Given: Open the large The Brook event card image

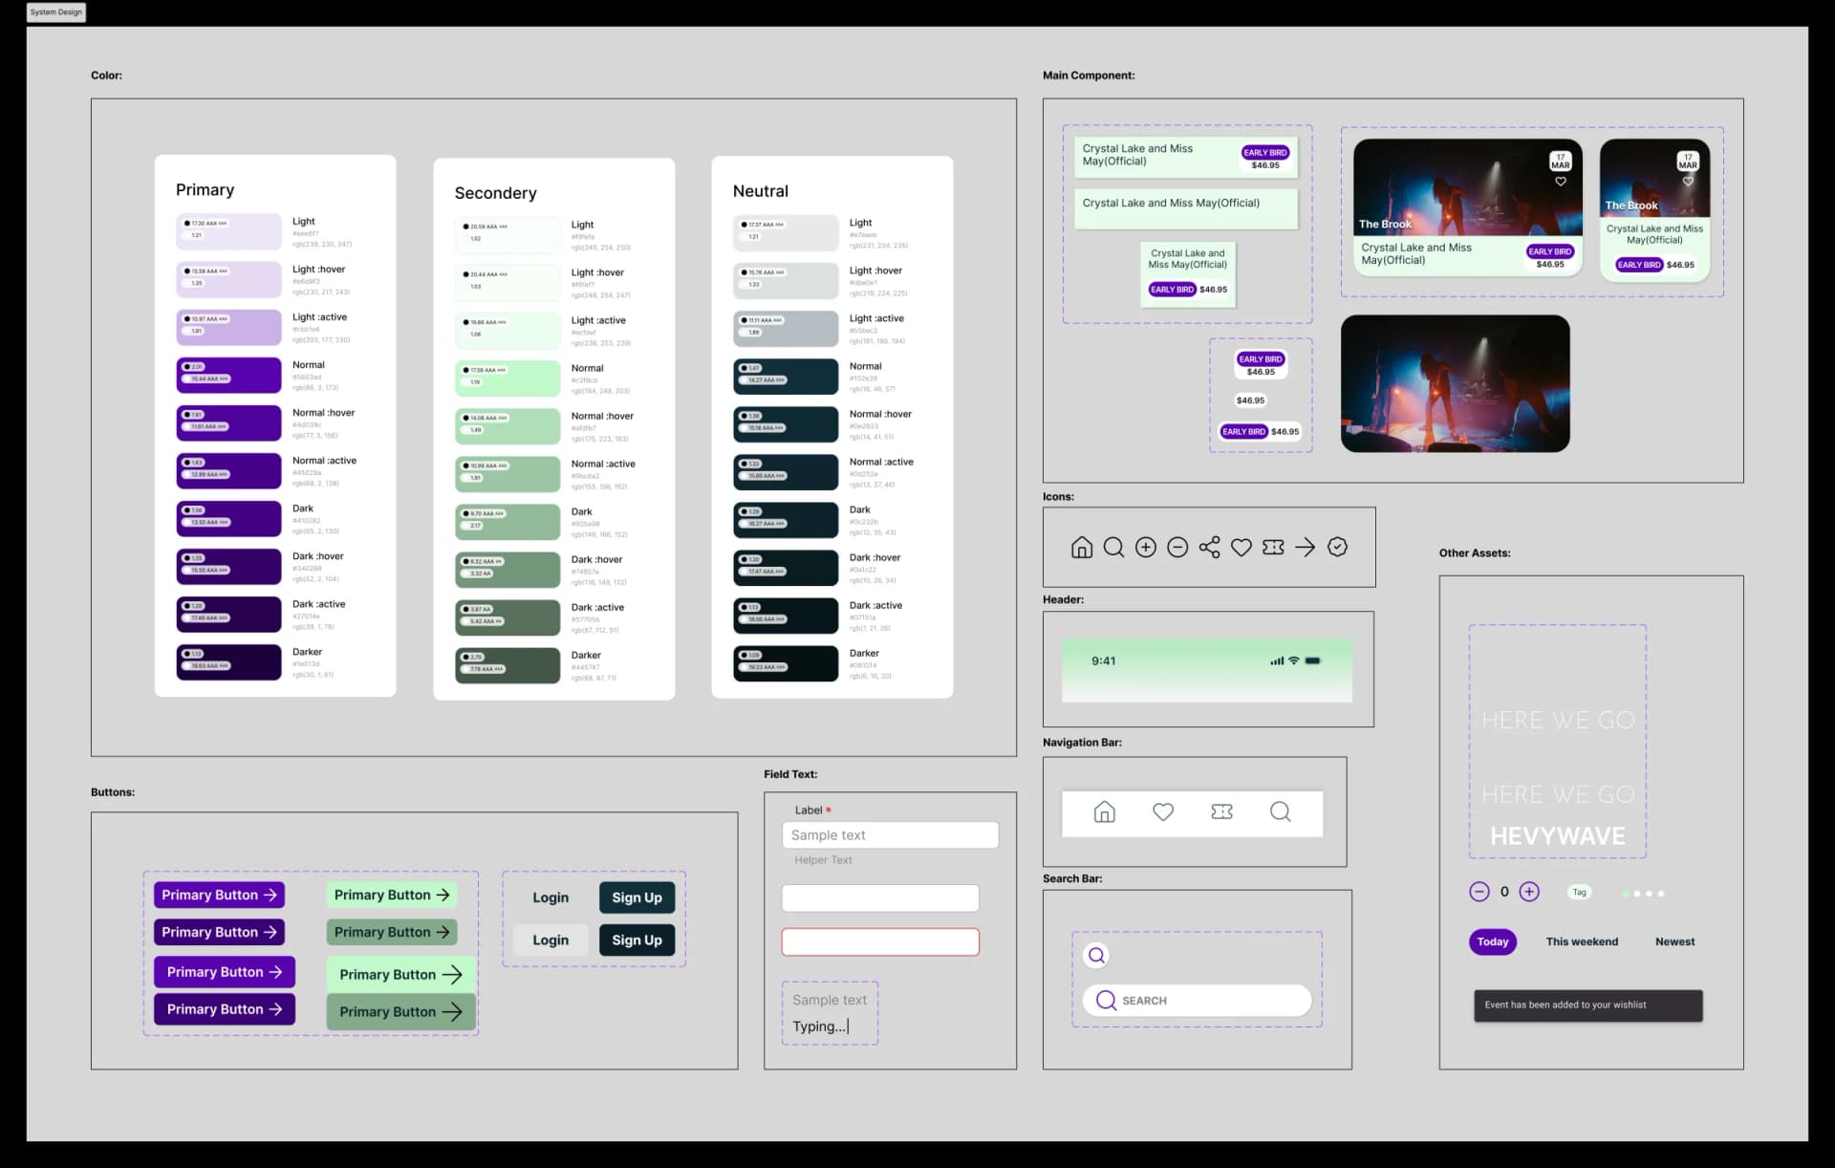Looking at the screenshot, I should 1467,187.
